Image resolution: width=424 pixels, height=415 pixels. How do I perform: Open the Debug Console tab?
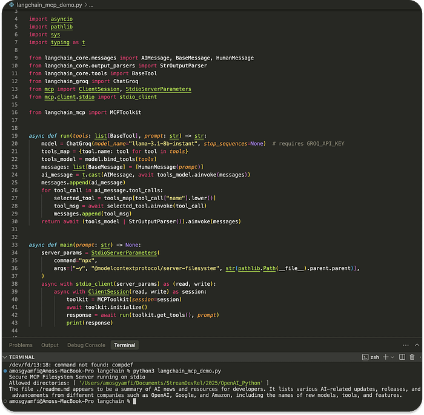[x=86, y=345]
